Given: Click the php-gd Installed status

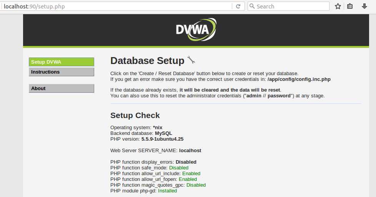Looking at the screenshot, I should [x=167, y=191].
